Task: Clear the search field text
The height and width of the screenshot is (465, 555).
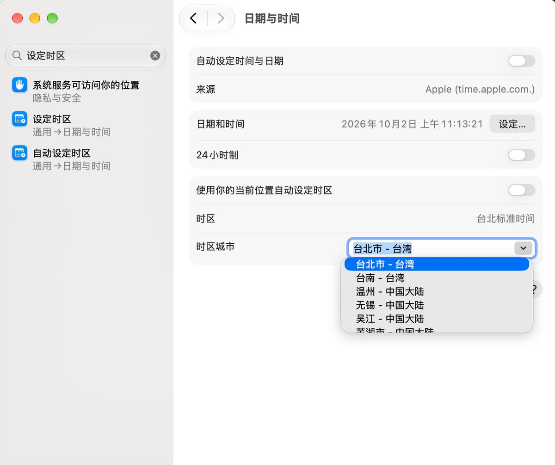Action: coord(155,55)
